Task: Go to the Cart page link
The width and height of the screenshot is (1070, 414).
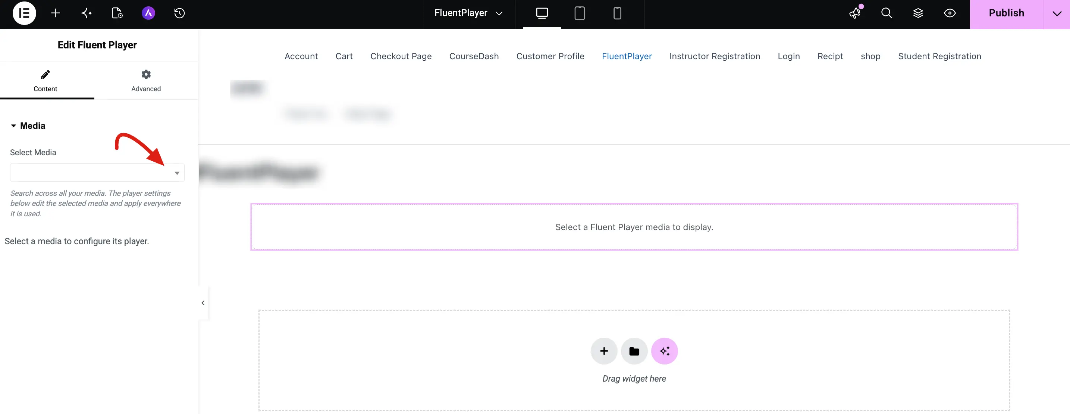Action: [344, 56]
